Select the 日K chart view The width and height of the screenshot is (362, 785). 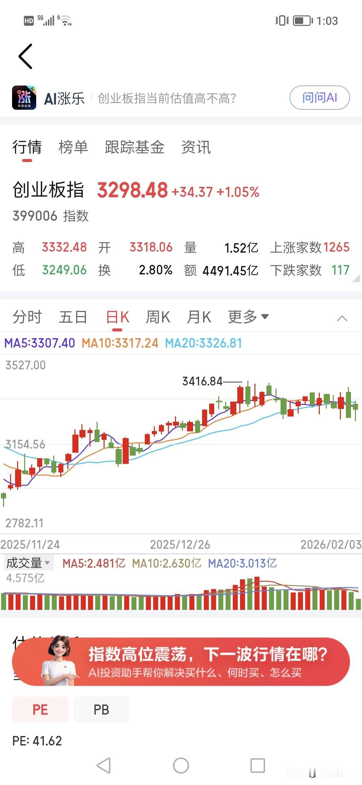pos(117,317)
